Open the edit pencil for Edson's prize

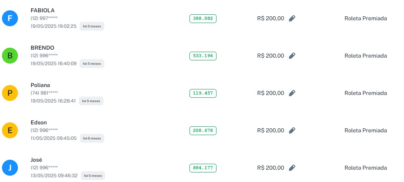(292, 130)
